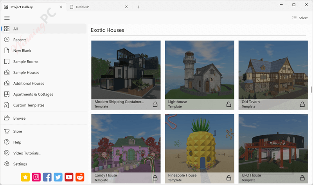Click the Browse folder icon
The image size is (313, 185).
[x=7, y=118]
